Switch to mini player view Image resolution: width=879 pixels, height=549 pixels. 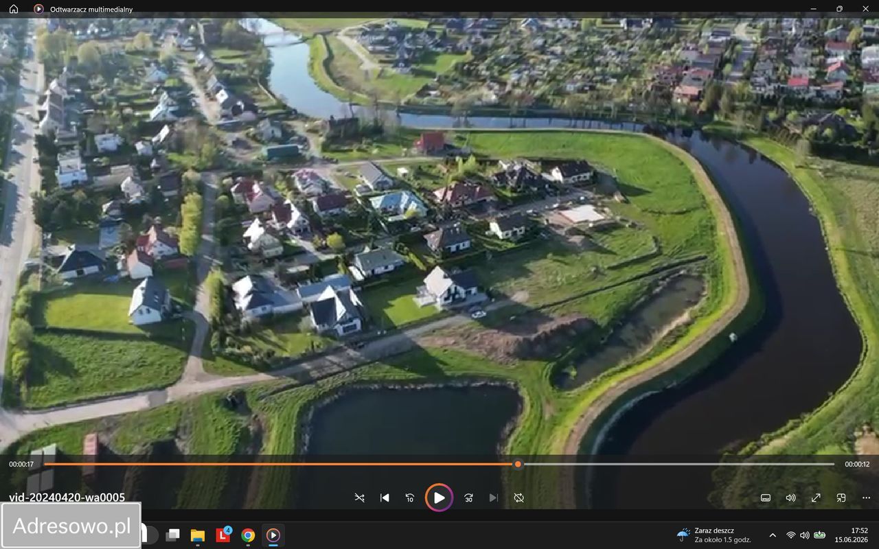(841, 498)
